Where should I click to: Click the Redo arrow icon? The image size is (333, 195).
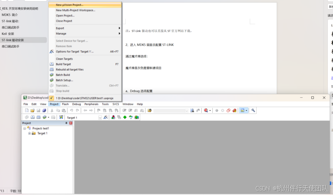(78, 110)
